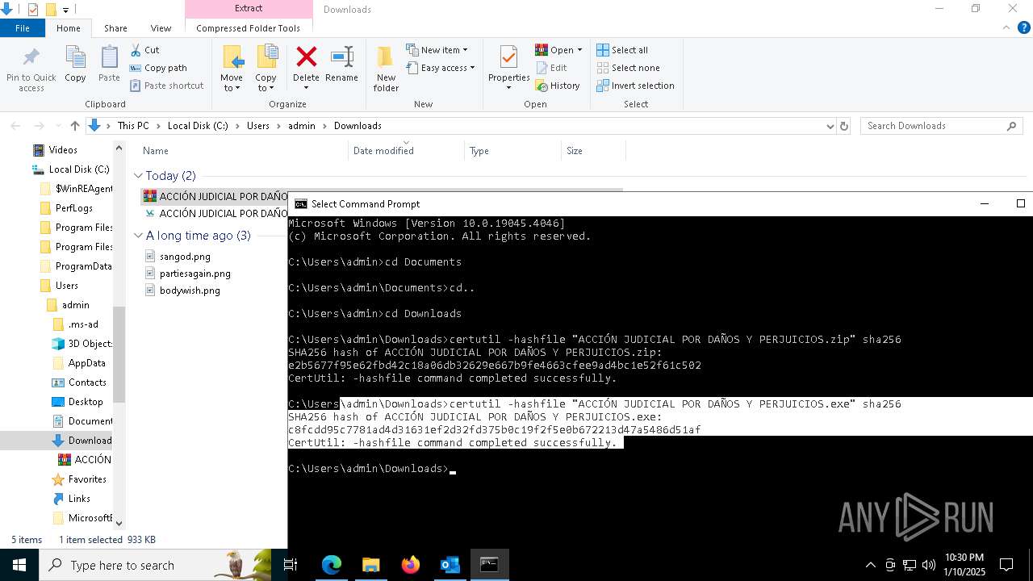Select Favorites in the navigation tree
Viewport: 1033px width, 581px height.
pyautogui.click(x=87, y=479)
